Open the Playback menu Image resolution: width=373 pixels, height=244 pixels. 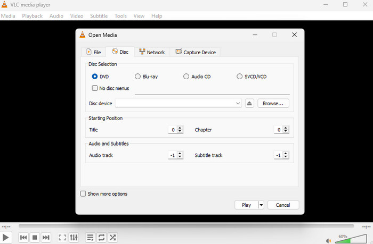point(32,16)
